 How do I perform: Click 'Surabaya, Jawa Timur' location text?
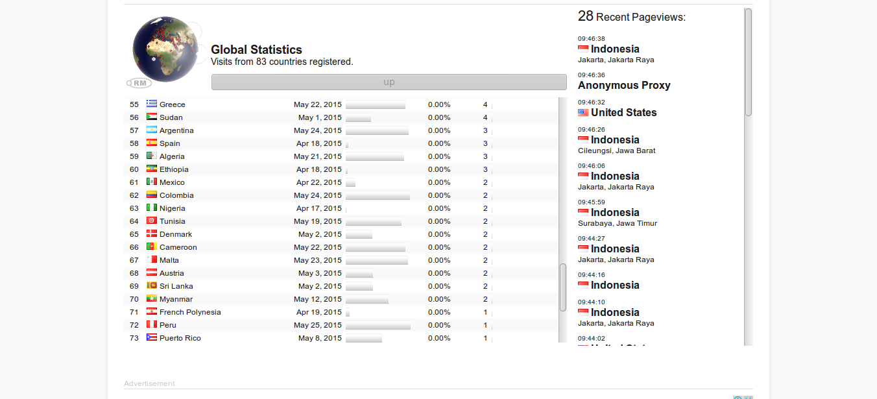(x=618, y=223)
